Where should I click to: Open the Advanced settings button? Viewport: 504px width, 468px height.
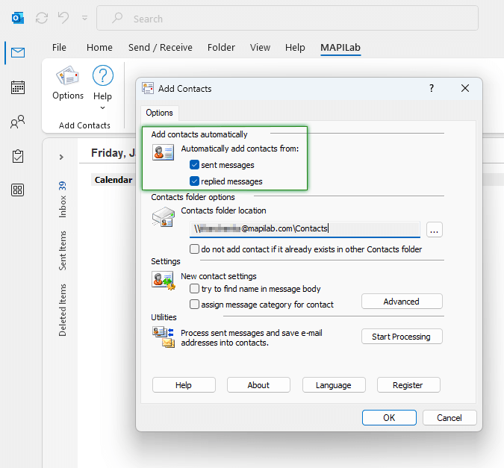point(402,302)
